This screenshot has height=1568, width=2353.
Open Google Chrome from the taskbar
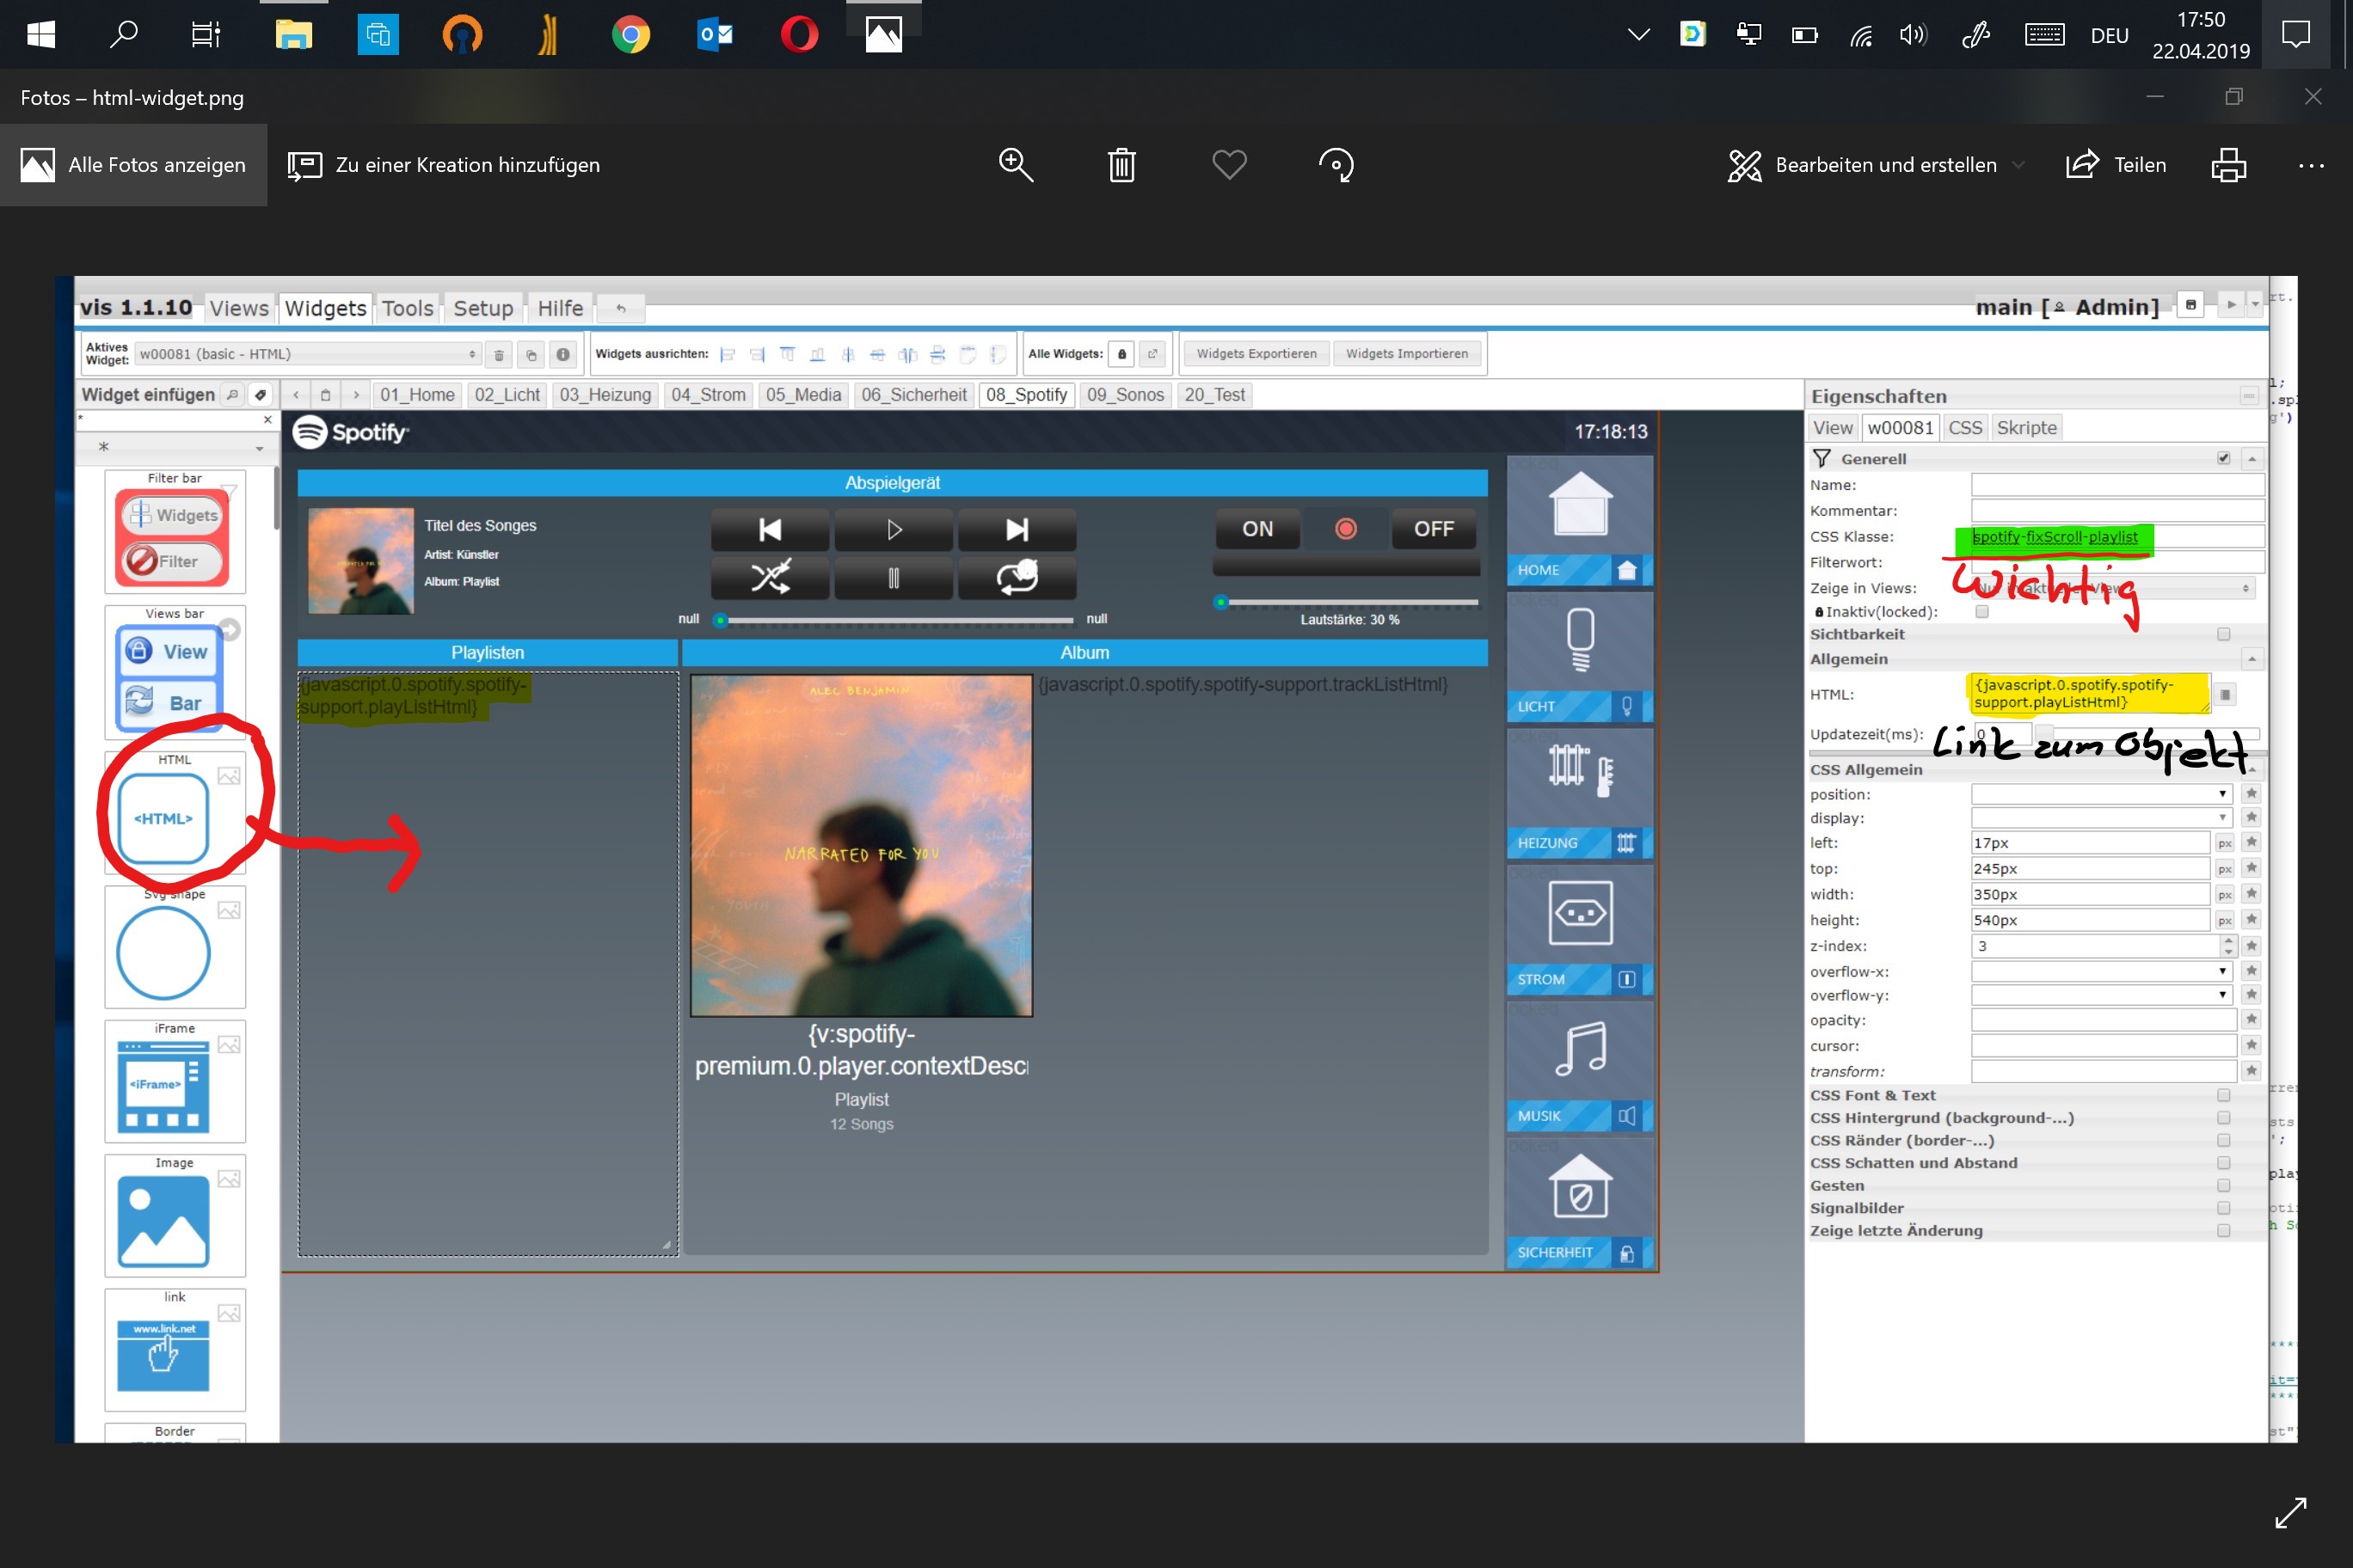coord(630,35)
